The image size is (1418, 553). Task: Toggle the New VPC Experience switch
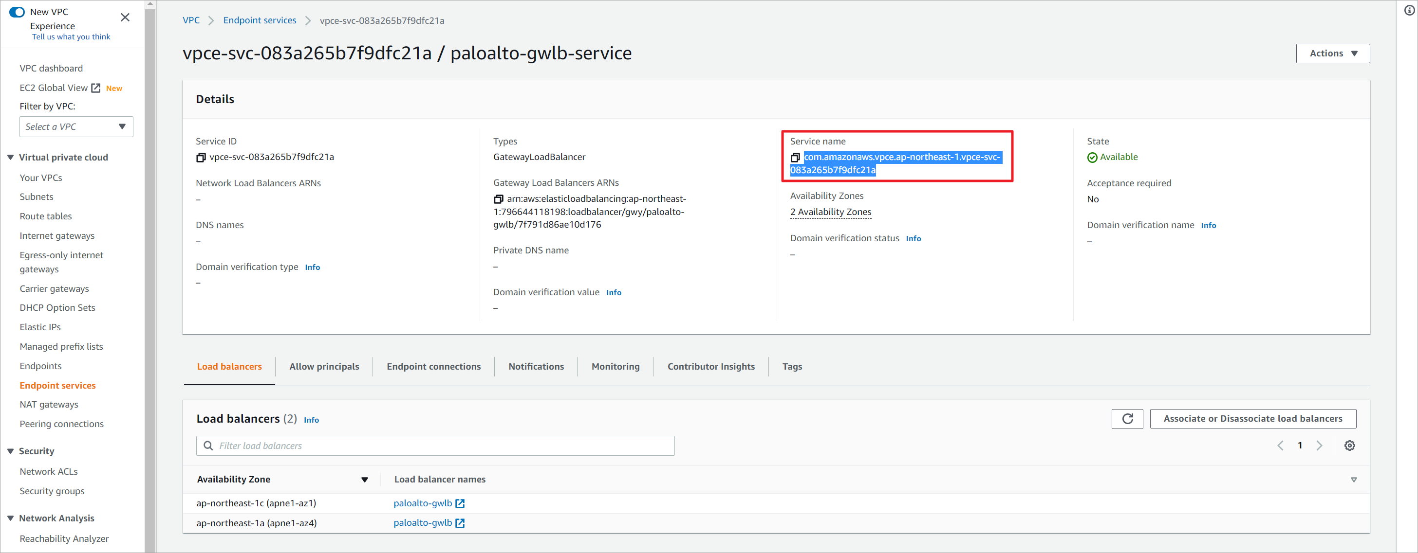click(17, 12)
